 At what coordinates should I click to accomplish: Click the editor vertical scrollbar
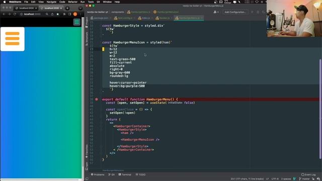click(320, 109)
